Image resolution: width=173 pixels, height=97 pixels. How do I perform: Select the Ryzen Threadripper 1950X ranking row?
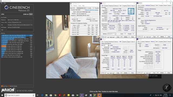coord(17,39)
